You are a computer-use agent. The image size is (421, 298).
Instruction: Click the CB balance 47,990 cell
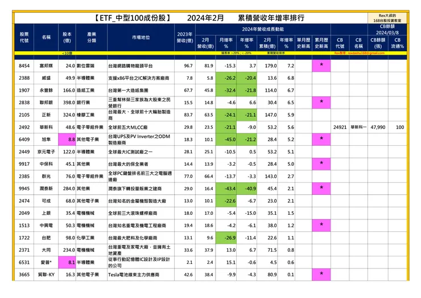tap(378, 127)
